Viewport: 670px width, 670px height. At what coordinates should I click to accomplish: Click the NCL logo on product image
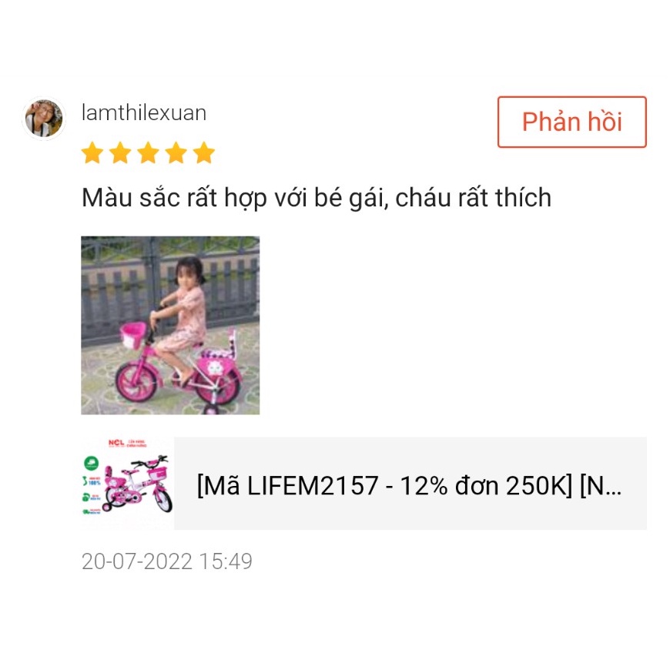click(x=116, y=443)
